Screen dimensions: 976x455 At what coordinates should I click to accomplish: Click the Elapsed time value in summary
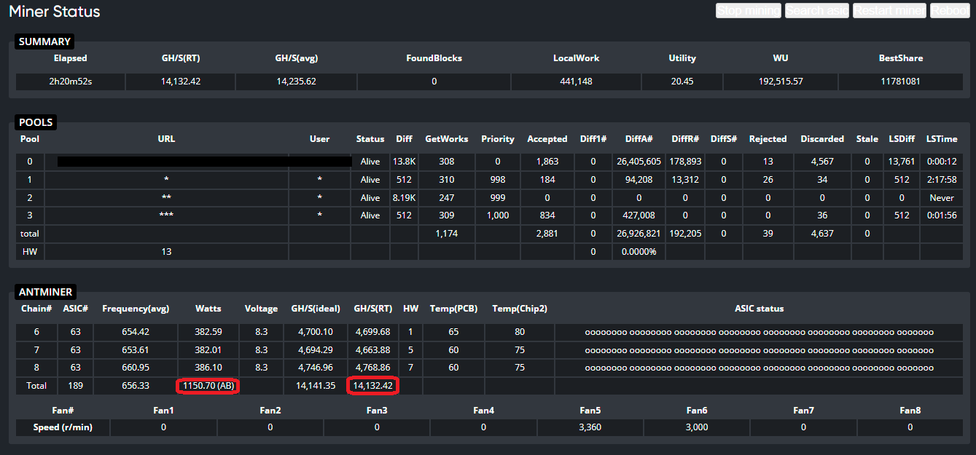pos(70,82)
